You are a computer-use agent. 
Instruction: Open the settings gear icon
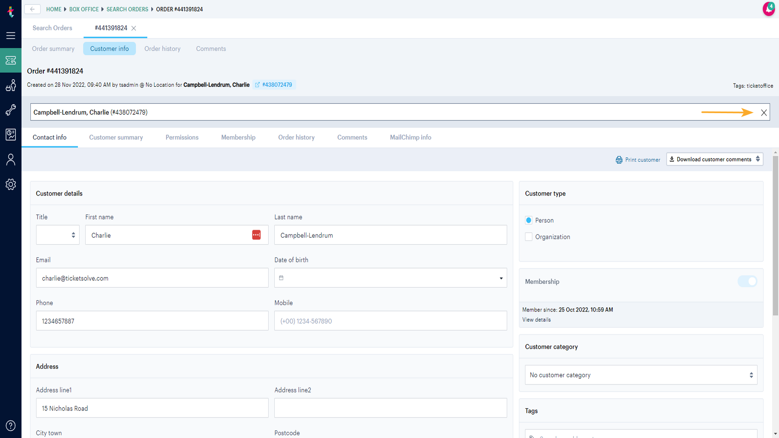(11, 184)
